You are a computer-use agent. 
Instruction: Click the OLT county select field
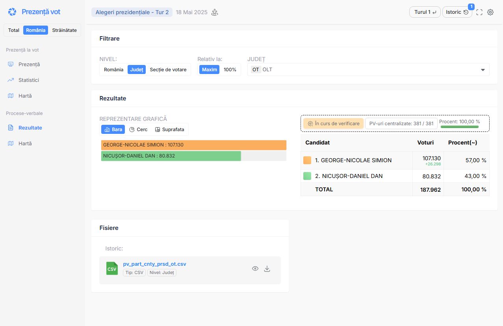point(368,70)
